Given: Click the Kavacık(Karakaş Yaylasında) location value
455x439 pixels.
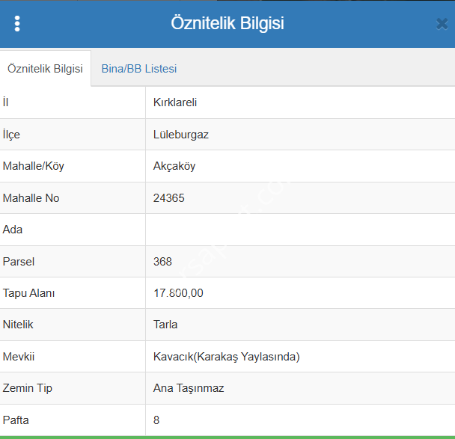Looking at the screenshot, I should pyautogui.click(x=226, y=357).
